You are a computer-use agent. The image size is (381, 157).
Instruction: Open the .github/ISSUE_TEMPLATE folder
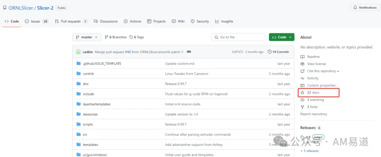[x=102, y=63]
